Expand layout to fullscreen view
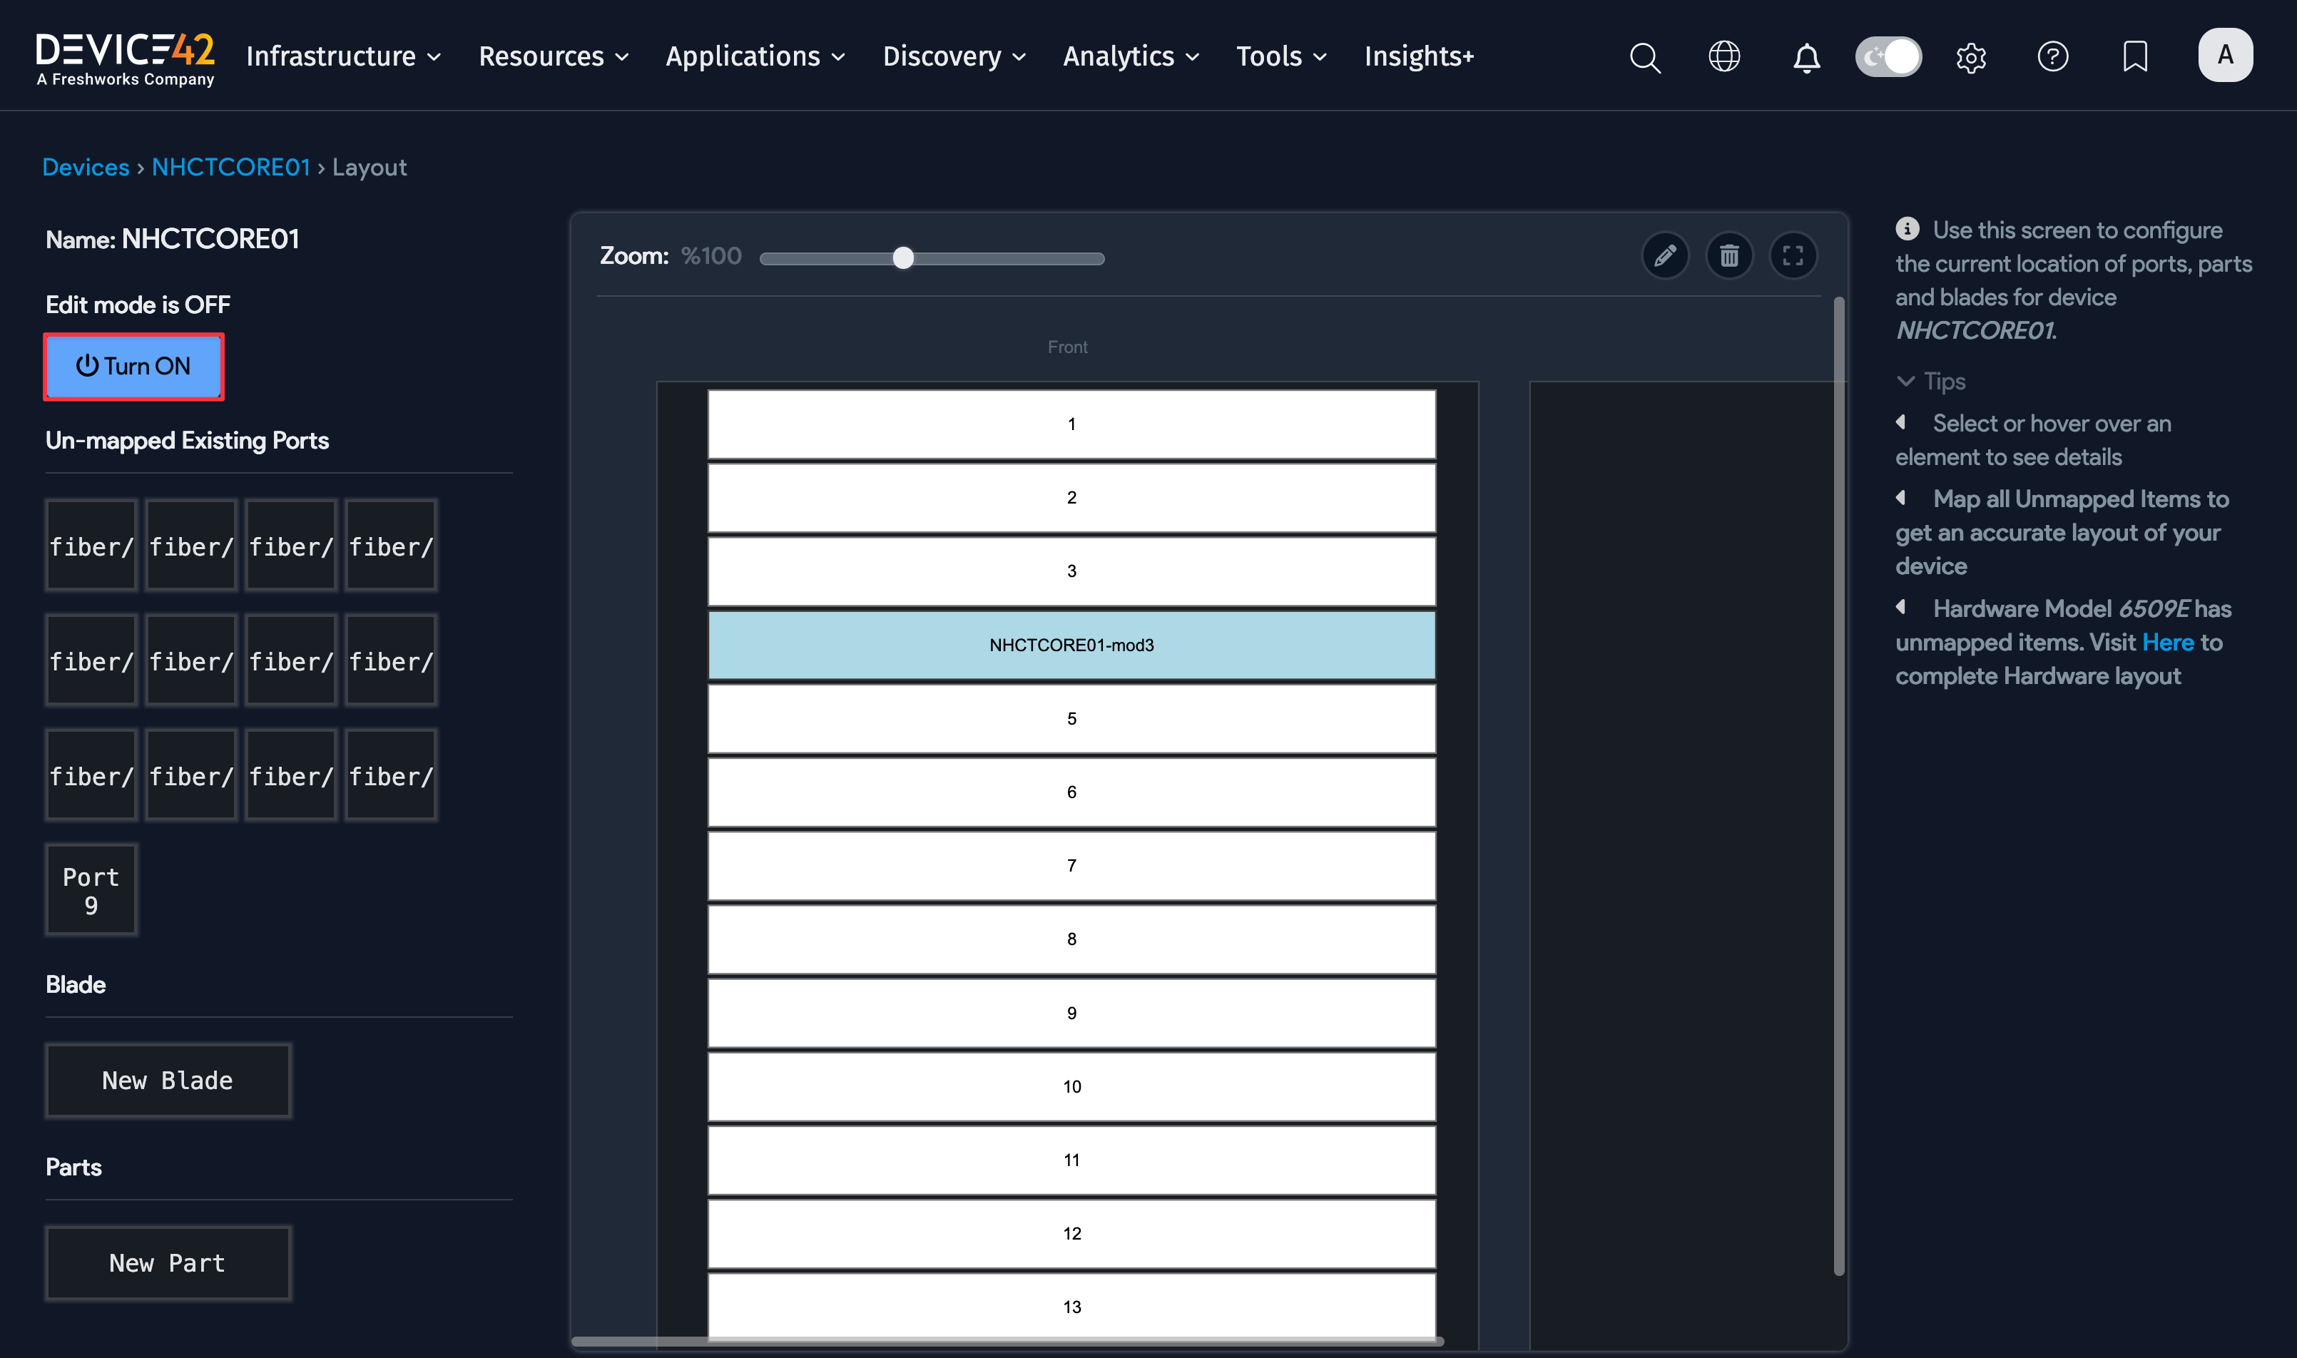Image resolution: width=2297 pixels, height=1358 pixels. tap(1793, 255)
